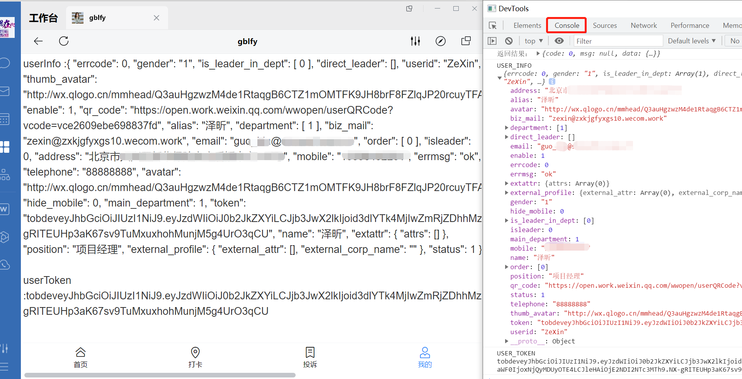Open sliders icon at sidebar bottom

(x=5, y=348)
